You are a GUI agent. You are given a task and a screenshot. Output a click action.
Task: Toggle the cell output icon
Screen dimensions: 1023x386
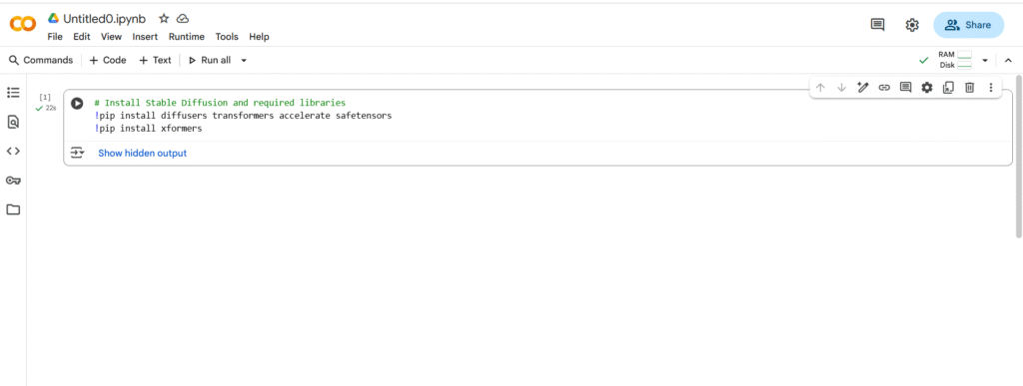(78, 153)
